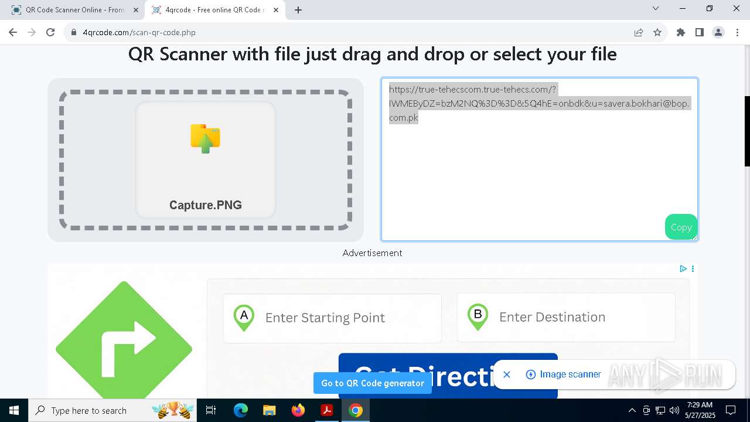This screenshot has height=422, width=750.
Task: Click the Advertisement label
Action: pos(373,253)
